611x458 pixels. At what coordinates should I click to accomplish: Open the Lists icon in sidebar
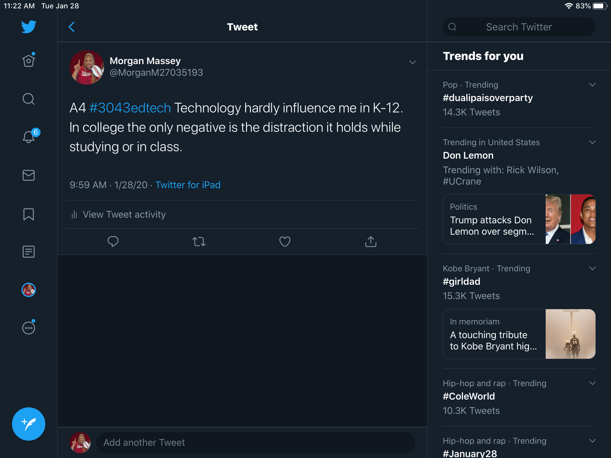click(x=29, y=252)
